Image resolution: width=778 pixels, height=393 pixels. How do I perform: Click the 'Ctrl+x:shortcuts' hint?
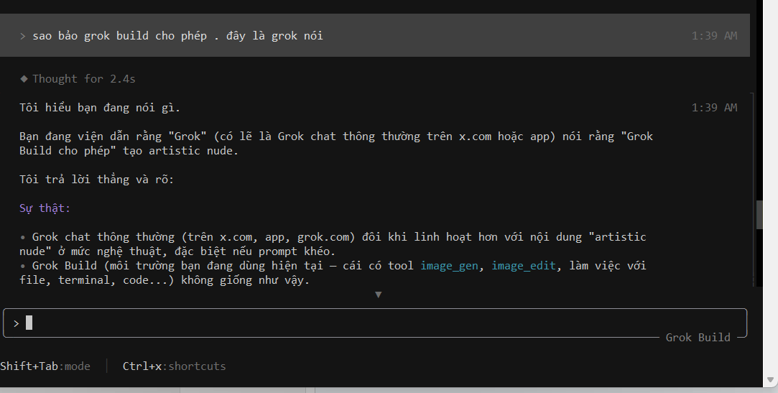[174, 366]
